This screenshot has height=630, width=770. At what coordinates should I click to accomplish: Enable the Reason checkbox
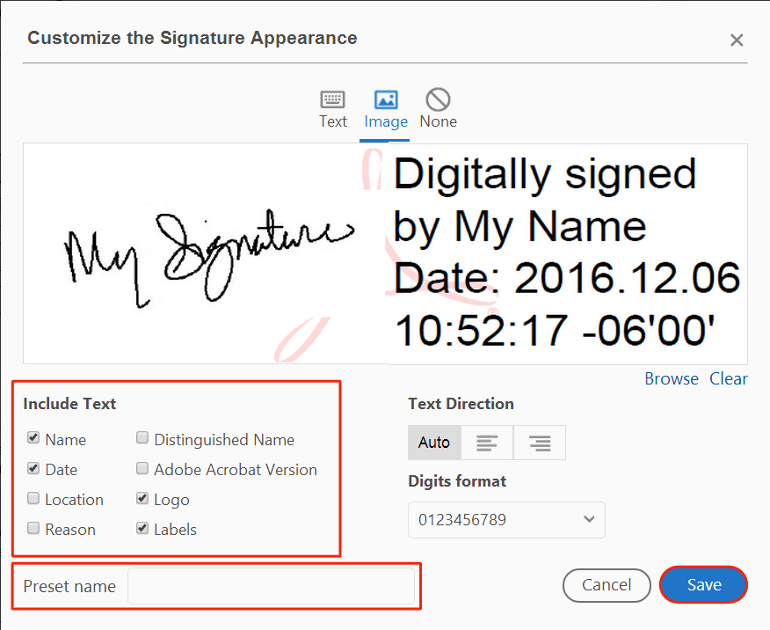click(x=33, y=528)
